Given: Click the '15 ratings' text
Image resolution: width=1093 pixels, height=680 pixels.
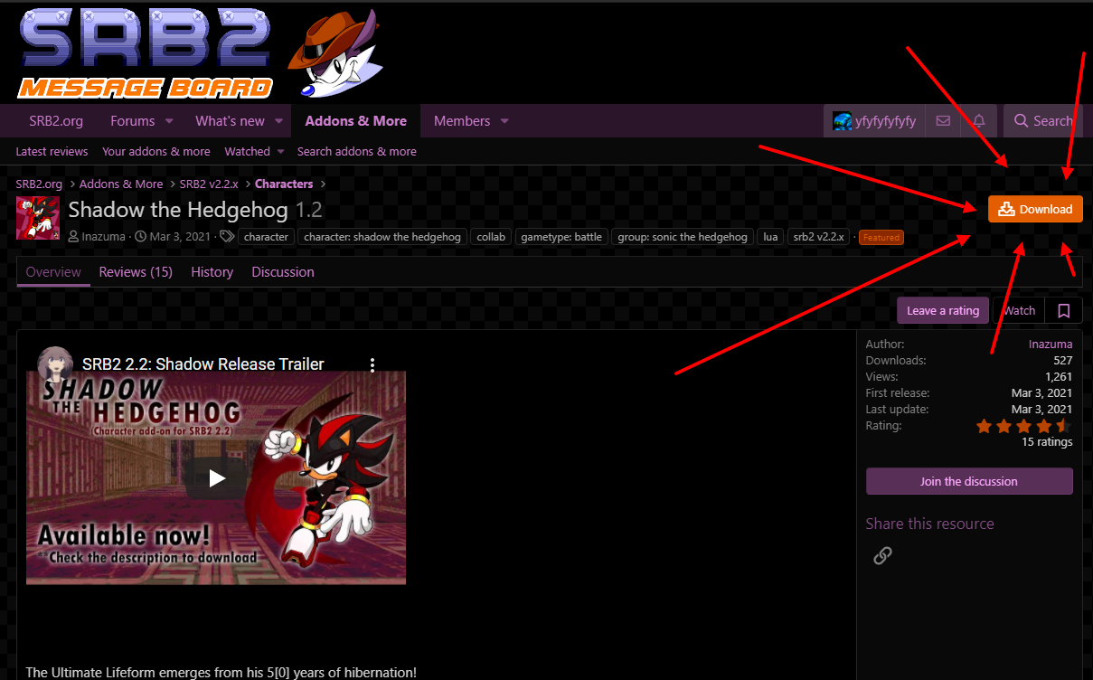Looking at the screenshot, I should tap(1047, 442).
